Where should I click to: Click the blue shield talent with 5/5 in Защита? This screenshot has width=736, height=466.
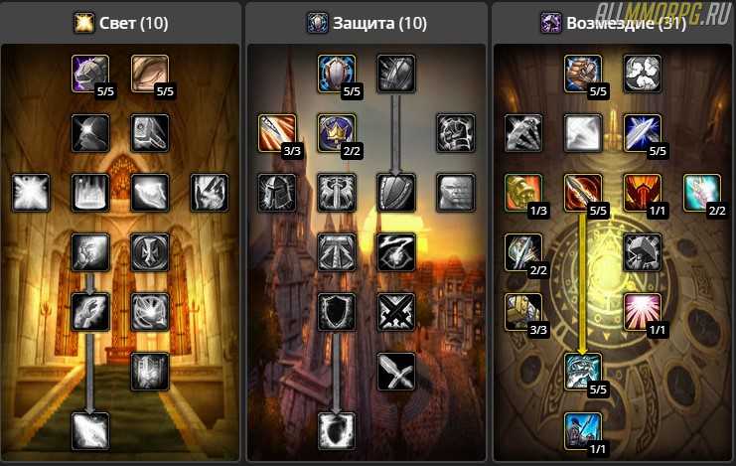click(x=337, y=74)
